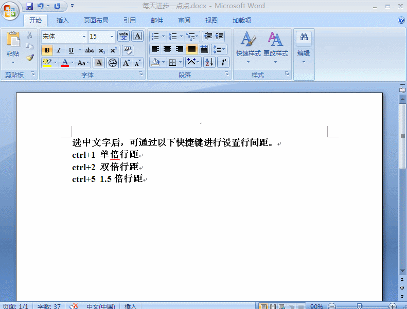Toggle strikethrough formatting

pos(90,50)
